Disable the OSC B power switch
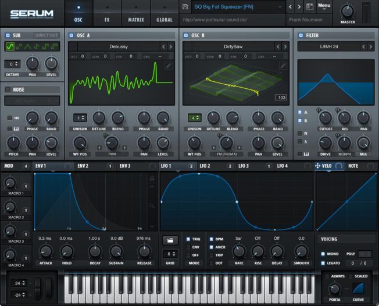Image resolution: width=379 pixels, height=306 pixels. coord(186,35)
